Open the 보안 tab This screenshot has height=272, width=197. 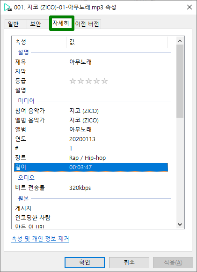[36, 24]
